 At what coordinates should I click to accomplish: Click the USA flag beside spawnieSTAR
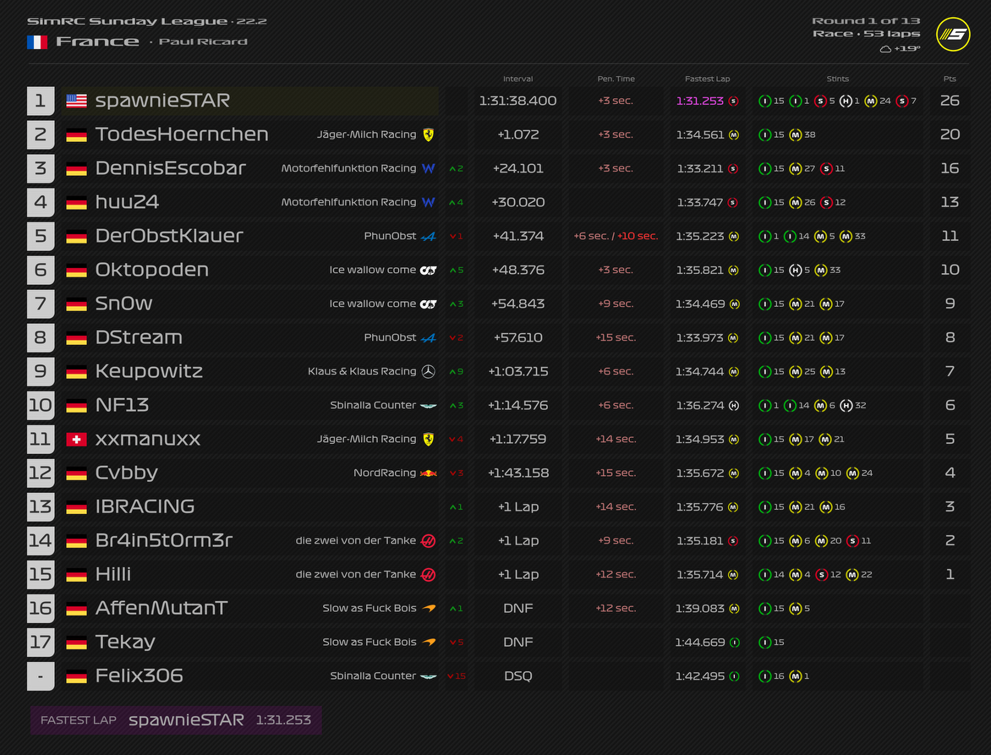(76, 101)
